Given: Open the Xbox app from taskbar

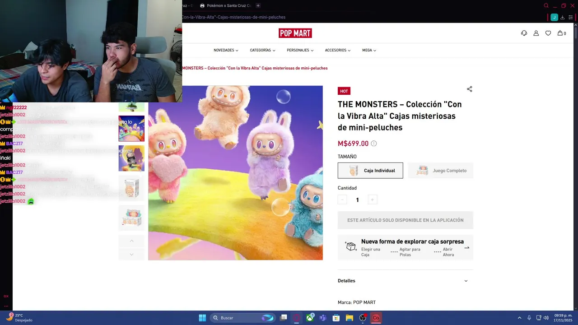Looking at the screenshot, I should point(310,318).
